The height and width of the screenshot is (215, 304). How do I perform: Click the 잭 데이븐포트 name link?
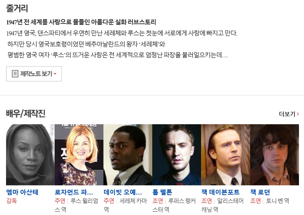click(220, 192)
